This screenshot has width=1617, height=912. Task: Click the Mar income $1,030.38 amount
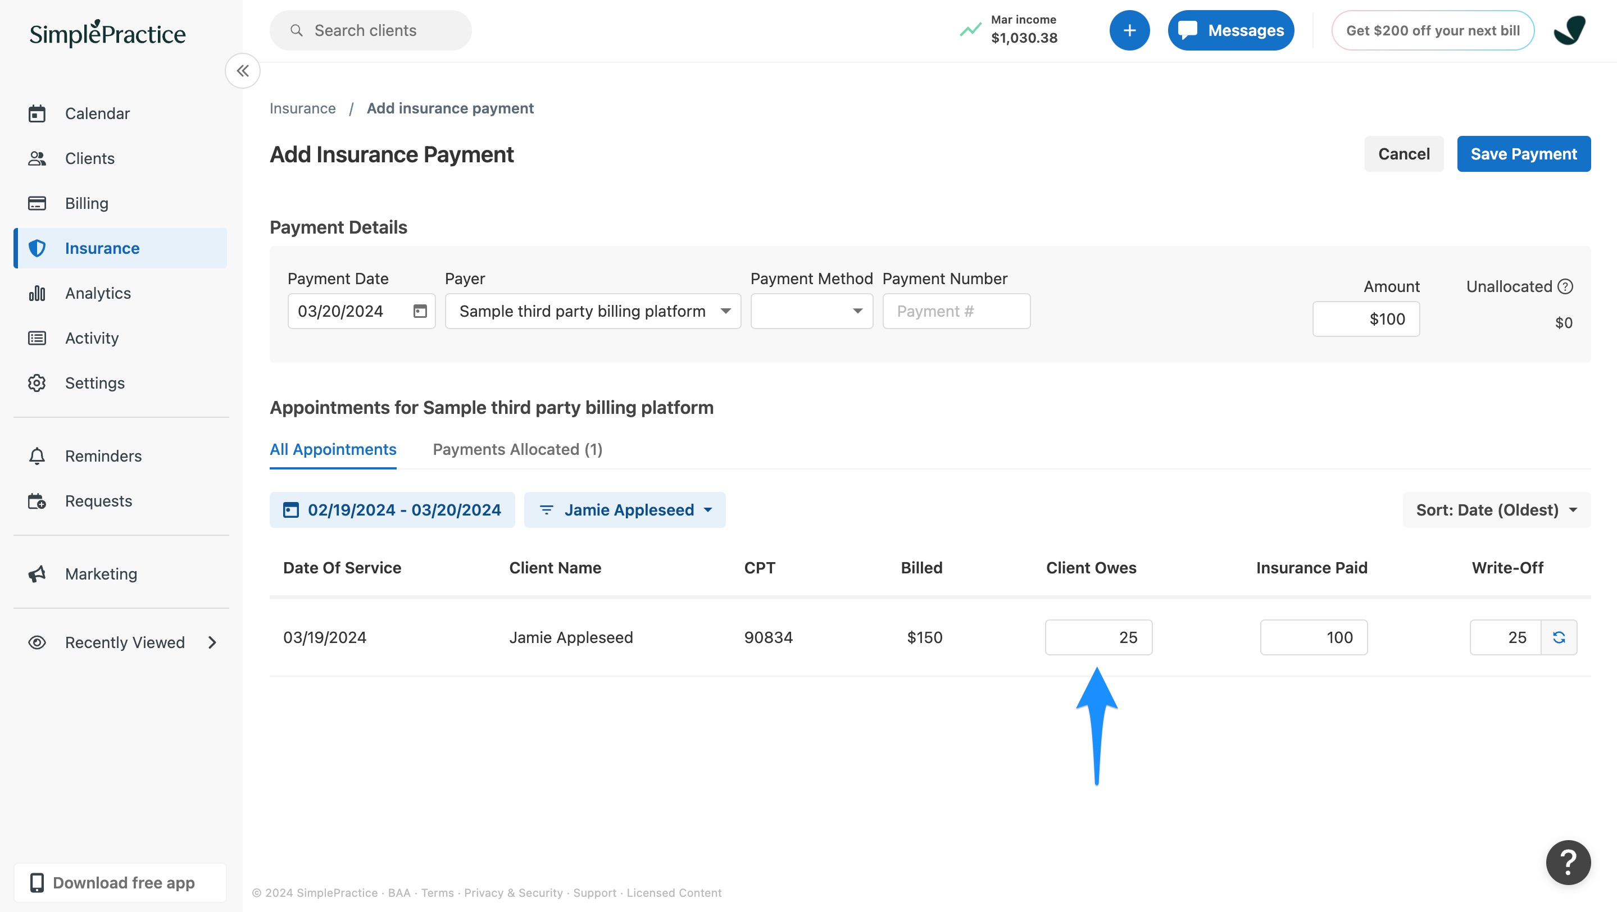pos(1024,38)
